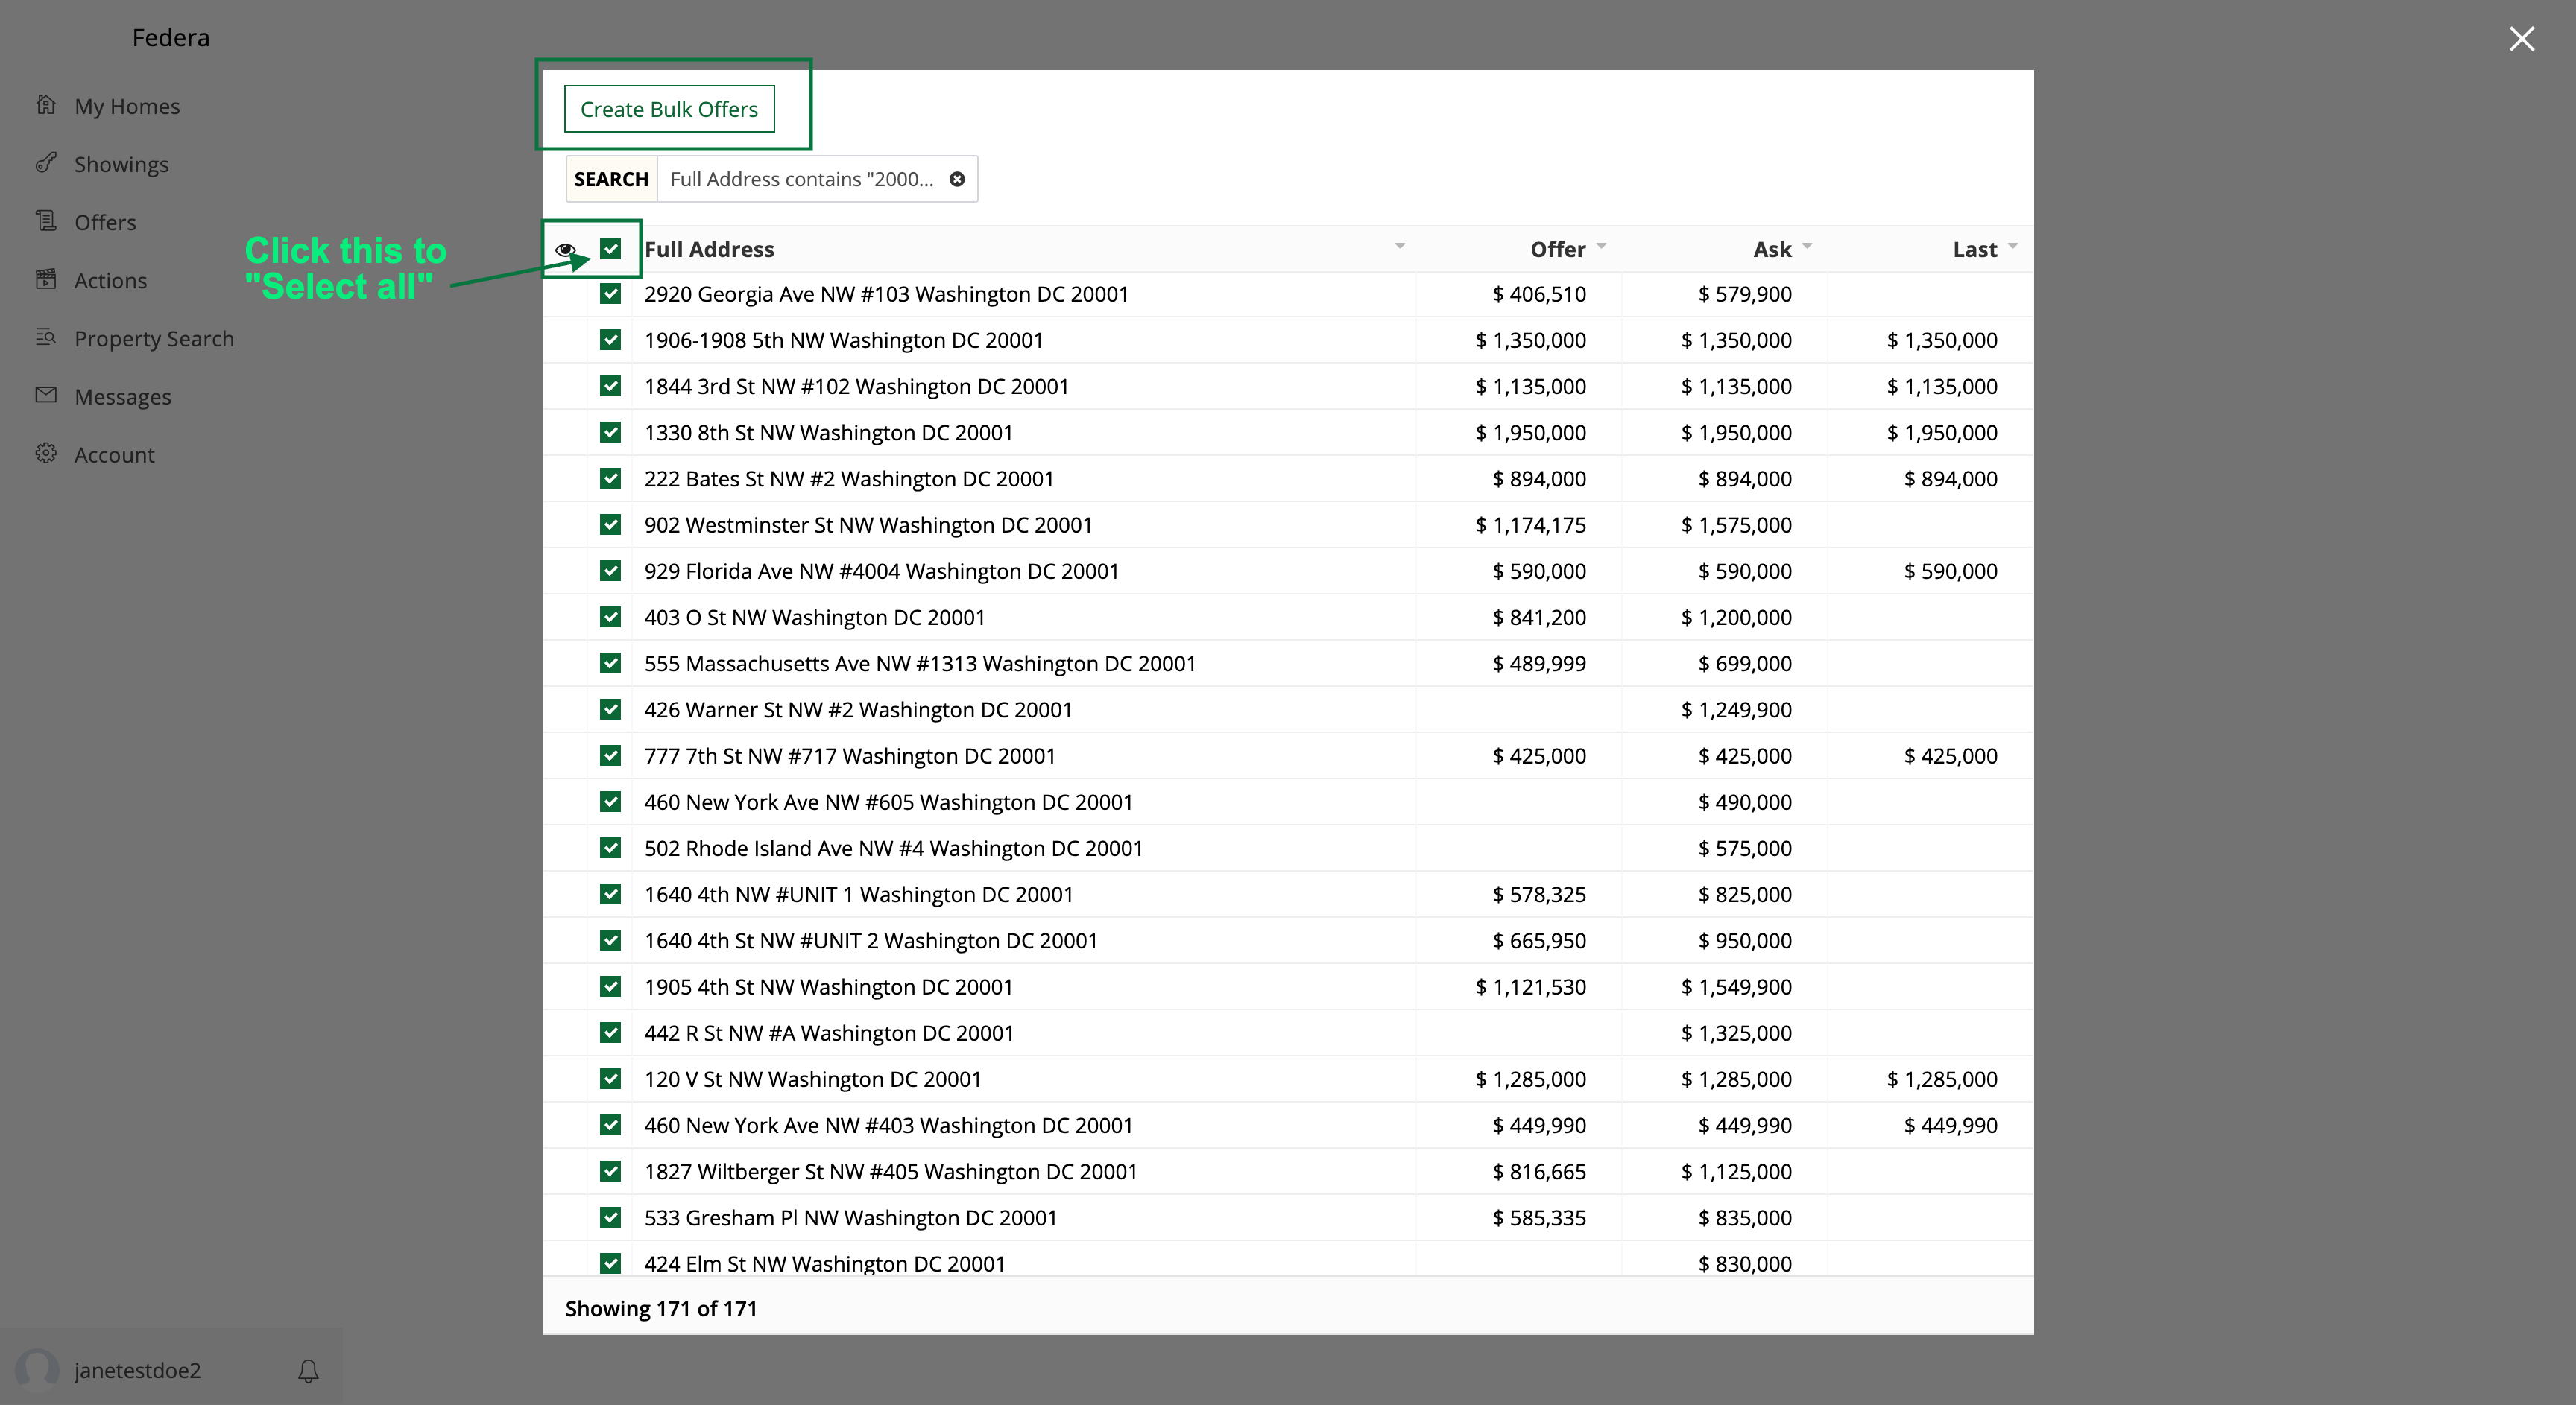Click ask value $ 1,249,900

coord(1736,709)
